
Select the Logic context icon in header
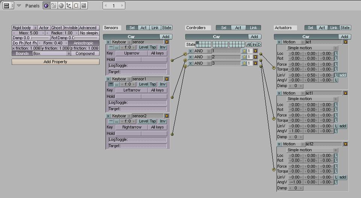point(46,6)
